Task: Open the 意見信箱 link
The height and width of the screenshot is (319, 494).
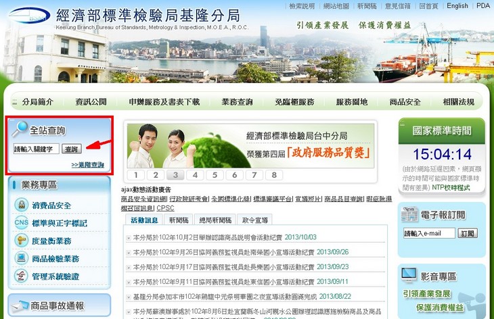Action: (x=398, y=6)
